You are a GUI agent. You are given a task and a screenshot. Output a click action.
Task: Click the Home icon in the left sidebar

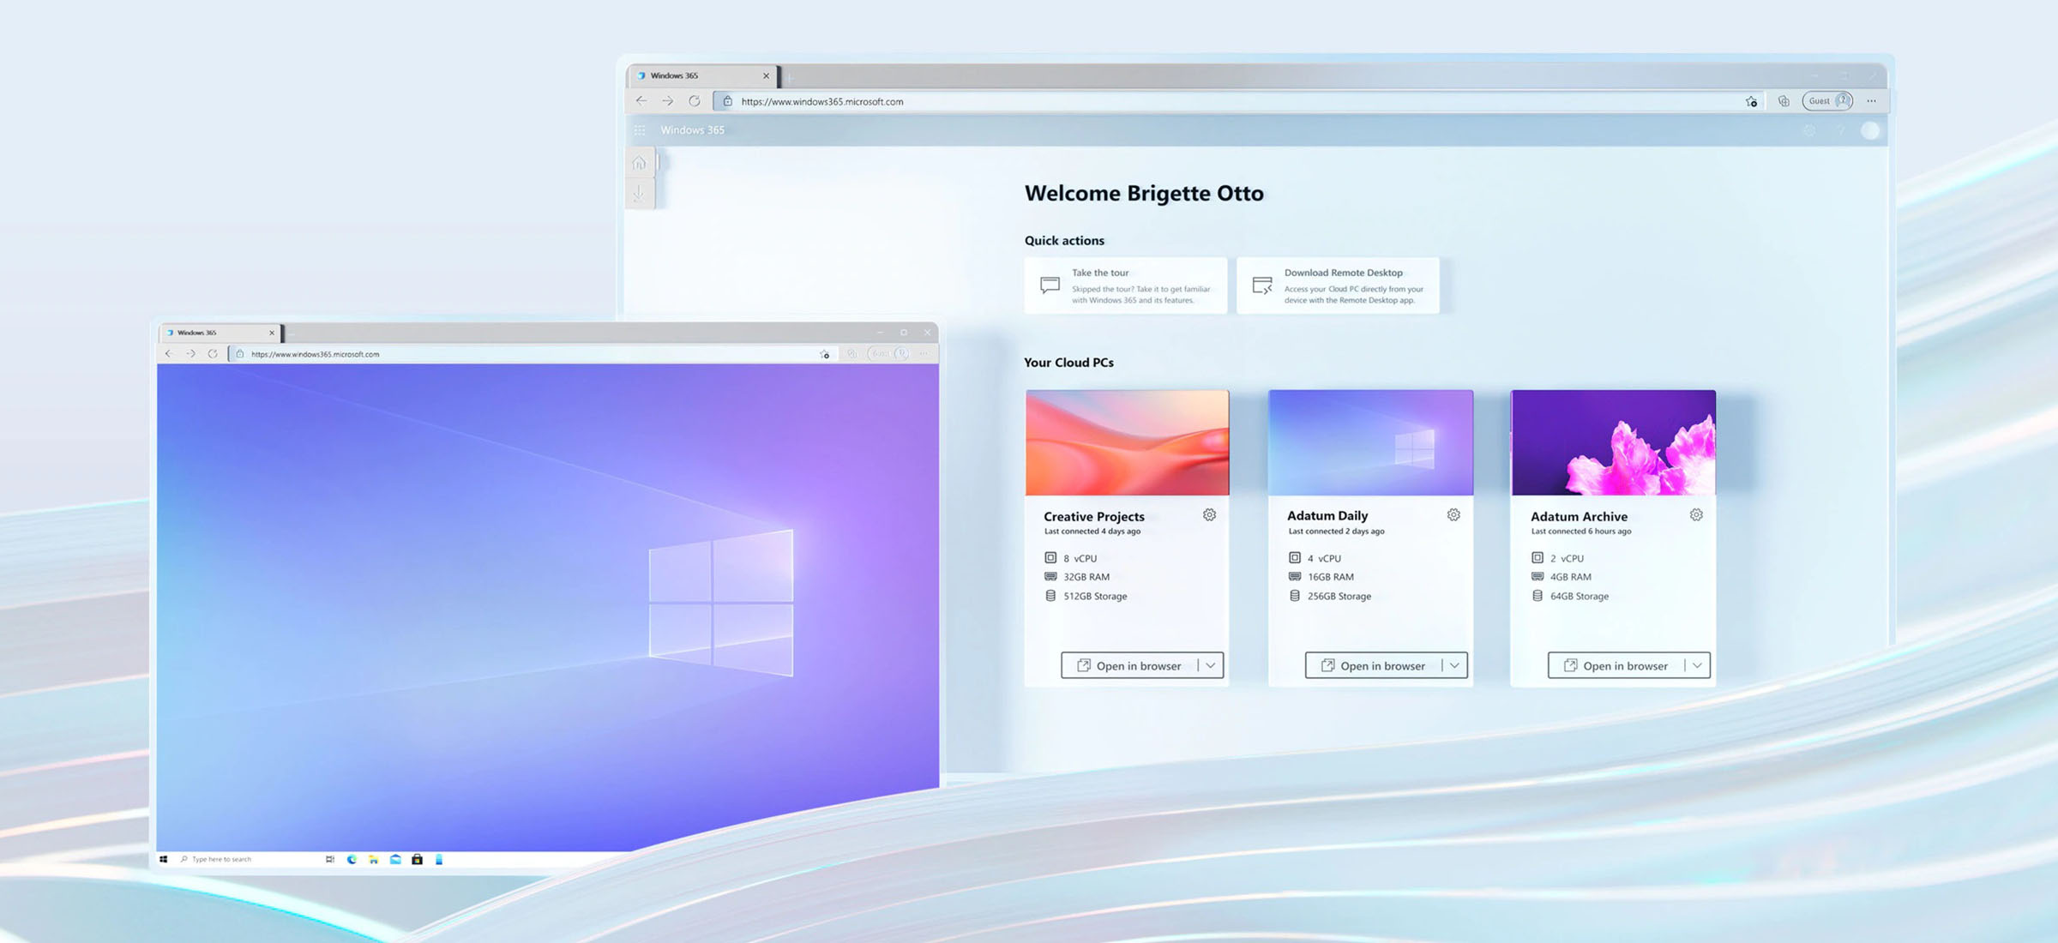pyautogui.click(x=640, y=163)
